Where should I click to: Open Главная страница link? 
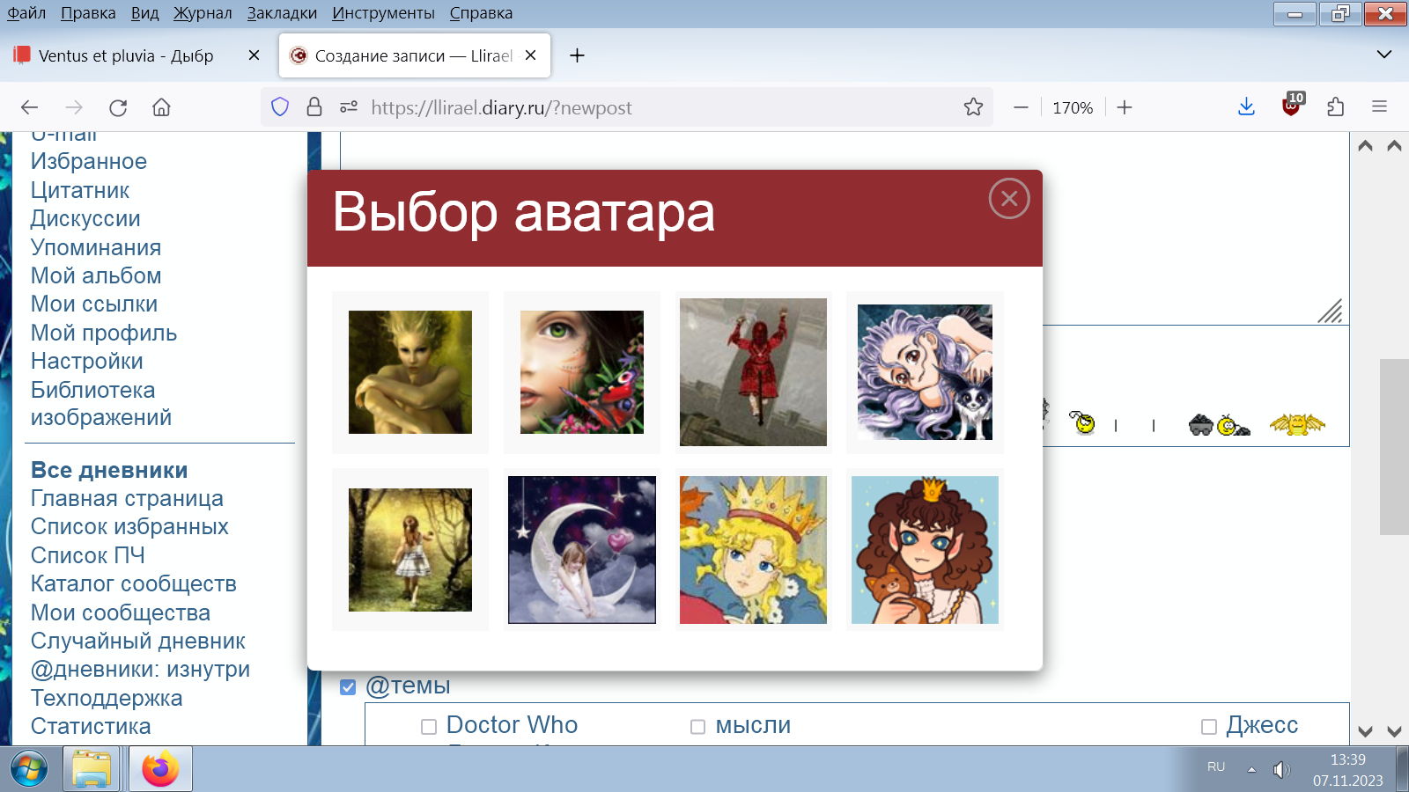tap(127, 498)
